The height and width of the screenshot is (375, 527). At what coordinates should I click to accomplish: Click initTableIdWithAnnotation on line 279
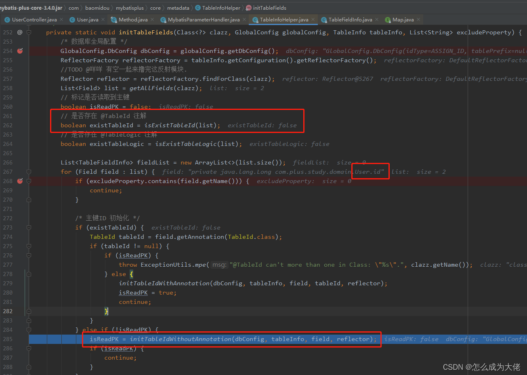click(164, 283)
